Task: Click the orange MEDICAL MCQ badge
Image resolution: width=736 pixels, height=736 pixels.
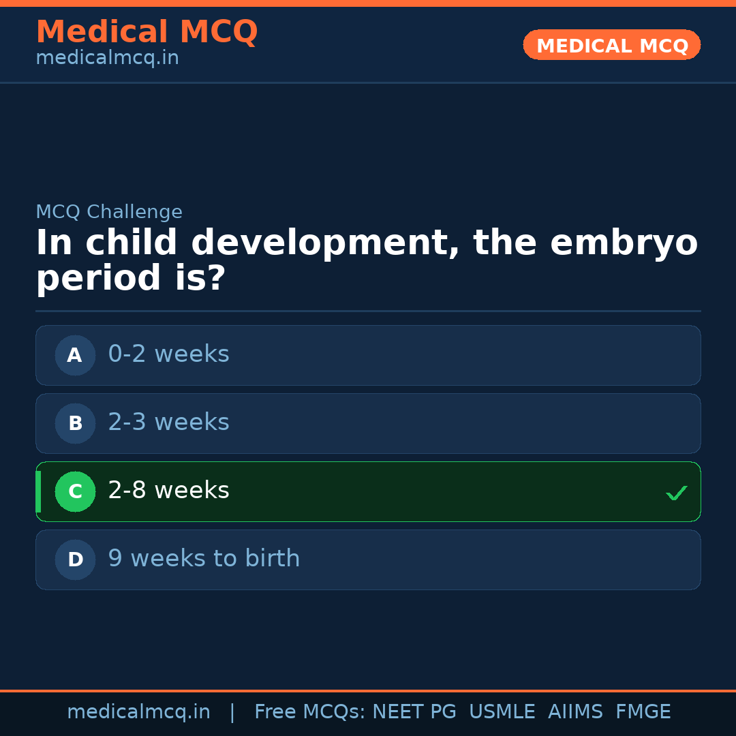Action: 612,45
